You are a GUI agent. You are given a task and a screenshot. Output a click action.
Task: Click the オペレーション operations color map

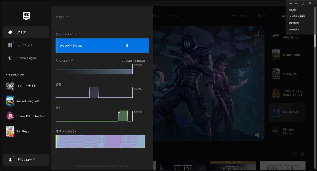[100, 142]
